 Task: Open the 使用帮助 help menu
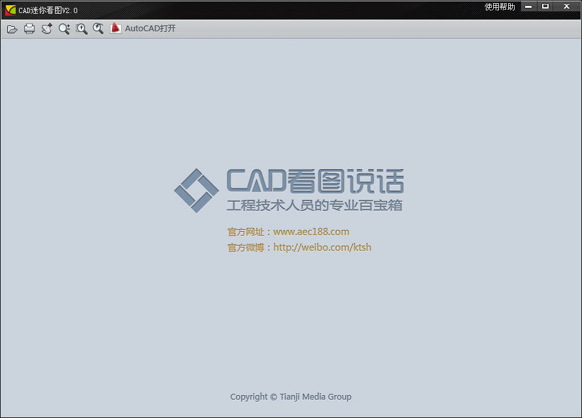click(x=498, y=6)
